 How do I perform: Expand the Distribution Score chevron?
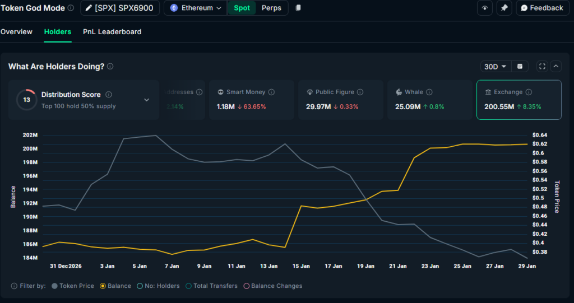(147, 100)
